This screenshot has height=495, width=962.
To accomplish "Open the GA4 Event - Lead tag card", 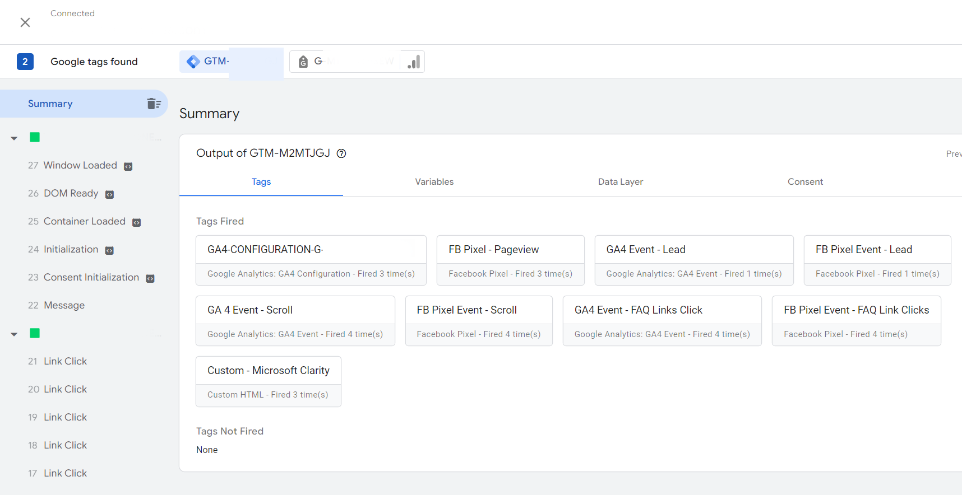I will [693, 260].
